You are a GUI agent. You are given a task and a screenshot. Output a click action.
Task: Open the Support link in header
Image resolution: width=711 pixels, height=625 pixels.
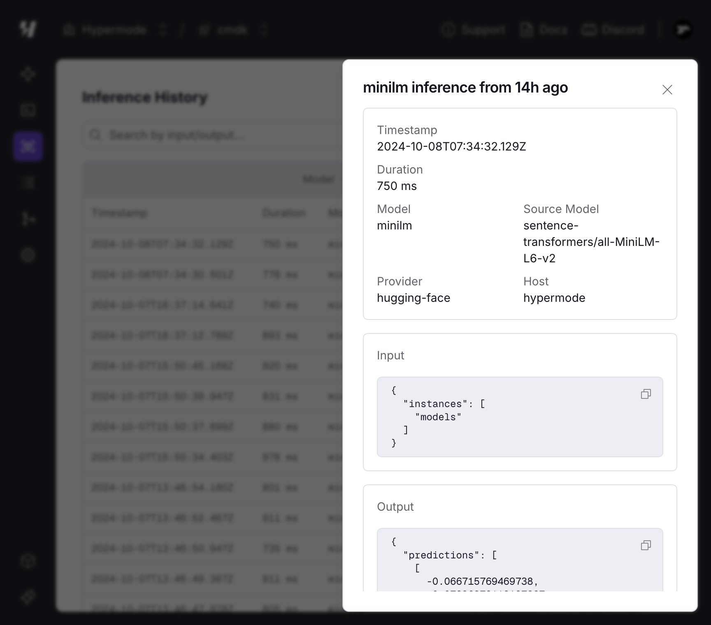[x=474, y=30]
